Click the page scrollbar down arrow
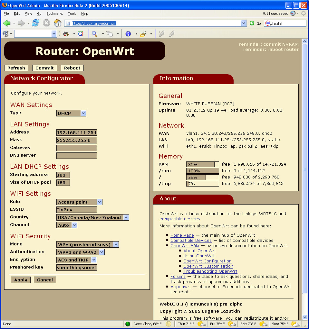The height and width of the screenshot is (329, 309). (304, 317)
